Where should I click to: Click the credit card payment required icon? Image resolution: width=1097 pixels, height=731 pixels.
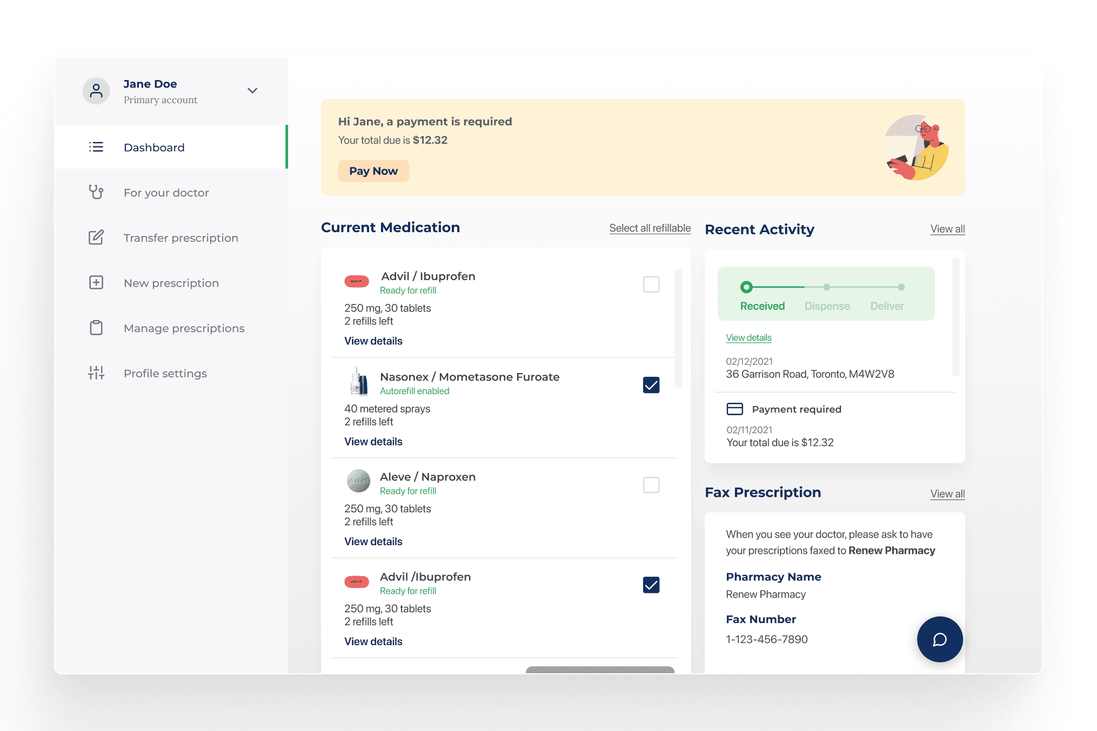(734, 409)
